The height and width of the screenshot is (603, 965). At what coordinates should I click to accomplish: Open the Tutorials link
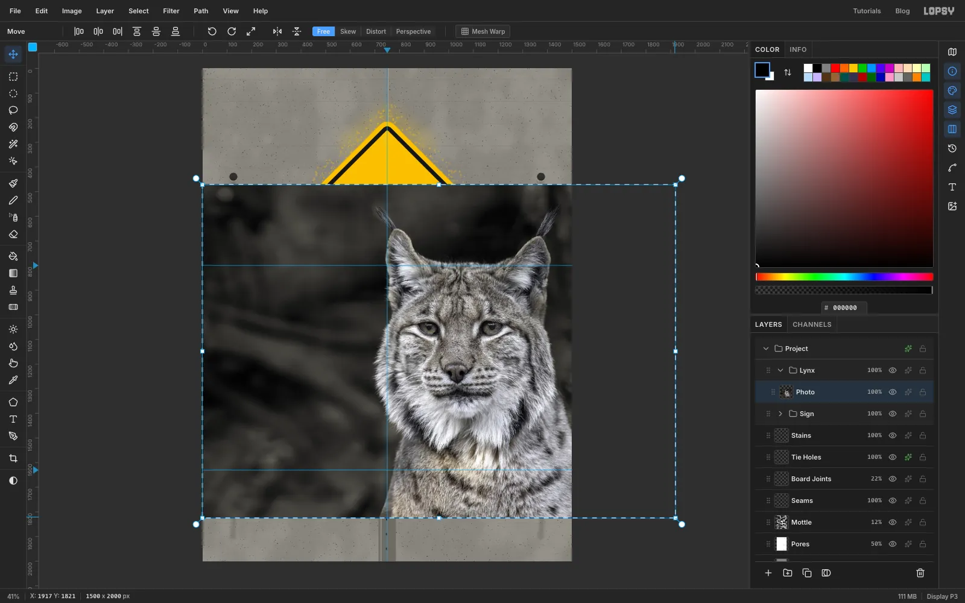click(x=867, y=11)
